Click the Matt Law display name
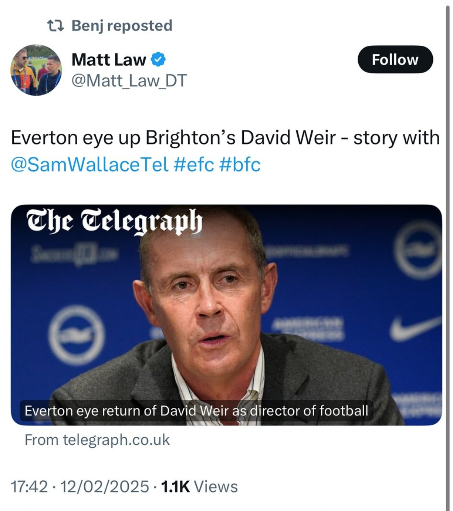The image size is (453, 511). [x=109, y=60]
